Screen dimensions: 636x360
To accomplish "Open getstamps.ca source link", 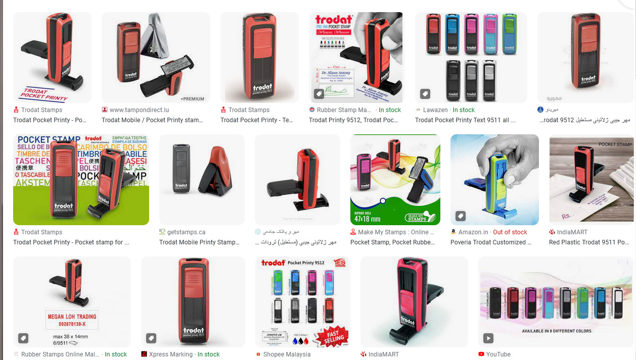I will (x=186, y=232).
